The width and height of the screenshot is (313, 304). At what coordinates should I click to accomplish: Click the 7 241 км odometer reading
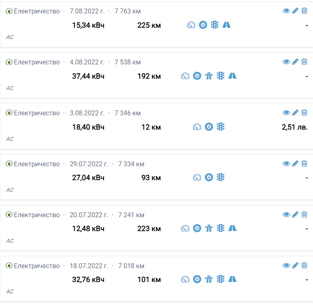pyautogui.click(x=131, y=215)
